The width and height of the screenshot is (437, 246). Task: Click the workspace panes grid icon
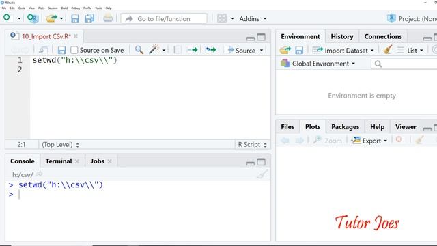(222, 18)
